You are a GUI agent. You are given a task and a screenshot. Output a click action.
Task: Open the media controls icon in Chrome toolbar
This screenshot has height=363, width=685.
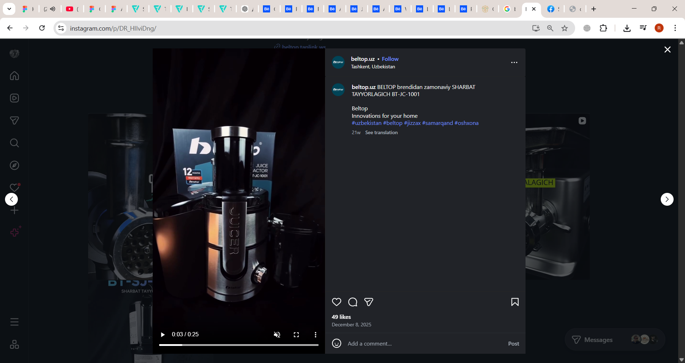tap(643, 28)
